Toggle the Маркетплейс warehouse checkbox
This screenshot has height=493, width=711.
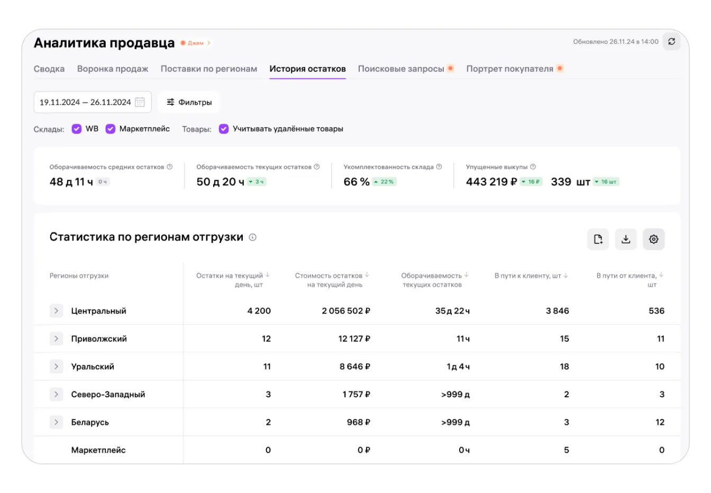tap(110, 129)
